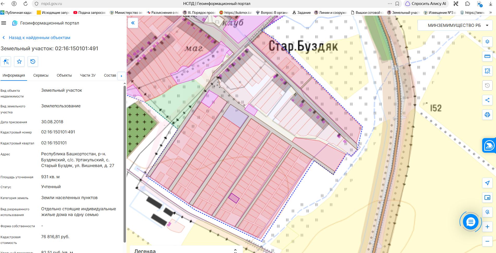Open browser extensions puzzle icon

point(468,4)
